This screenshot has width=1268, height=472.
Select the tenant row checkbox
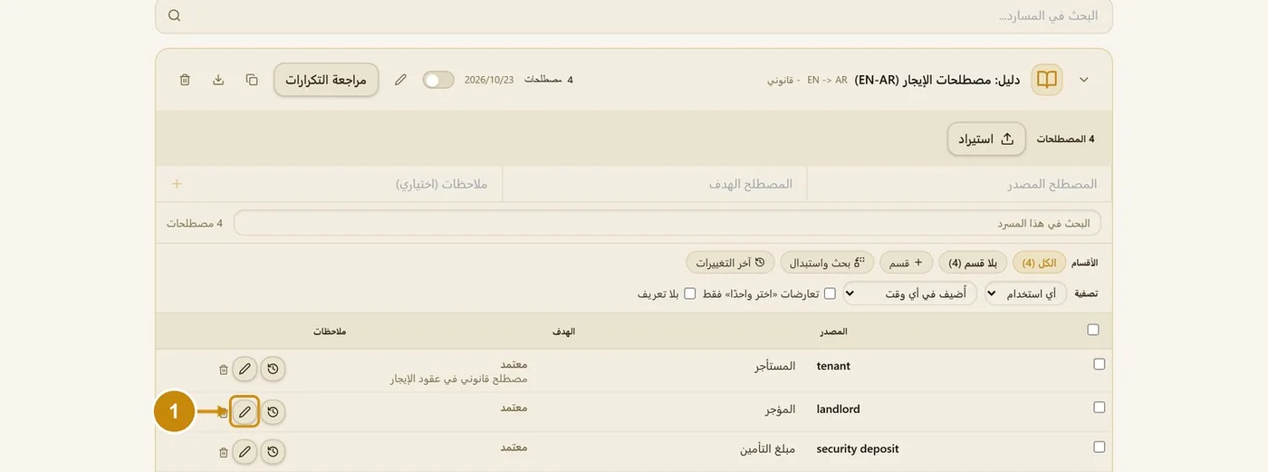1100,364
